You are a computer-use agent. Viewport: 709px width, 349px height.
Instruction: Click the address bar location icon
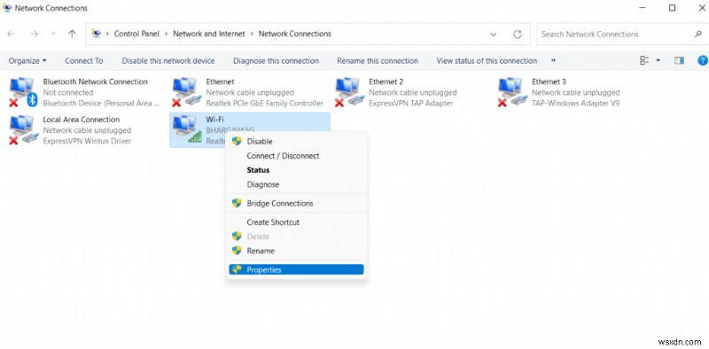96,34
